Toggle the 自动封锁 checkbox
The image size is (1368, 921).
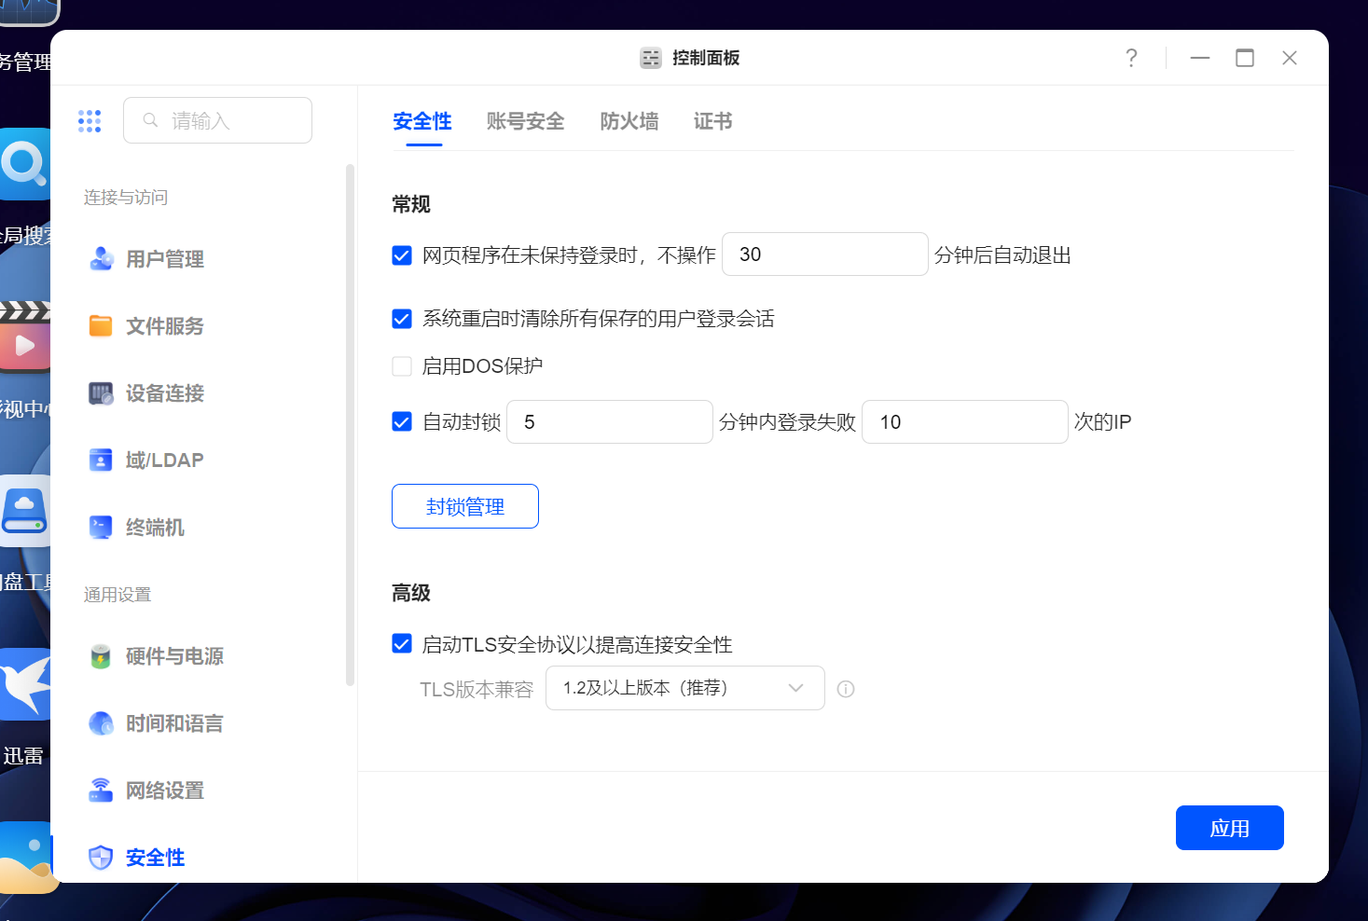point(402,422)
